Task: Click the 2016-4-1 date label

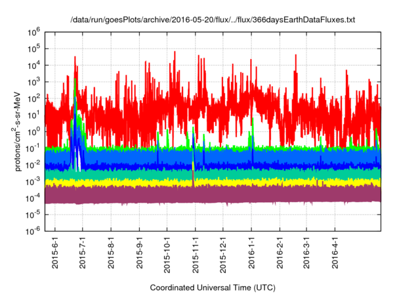Action: 335,253
